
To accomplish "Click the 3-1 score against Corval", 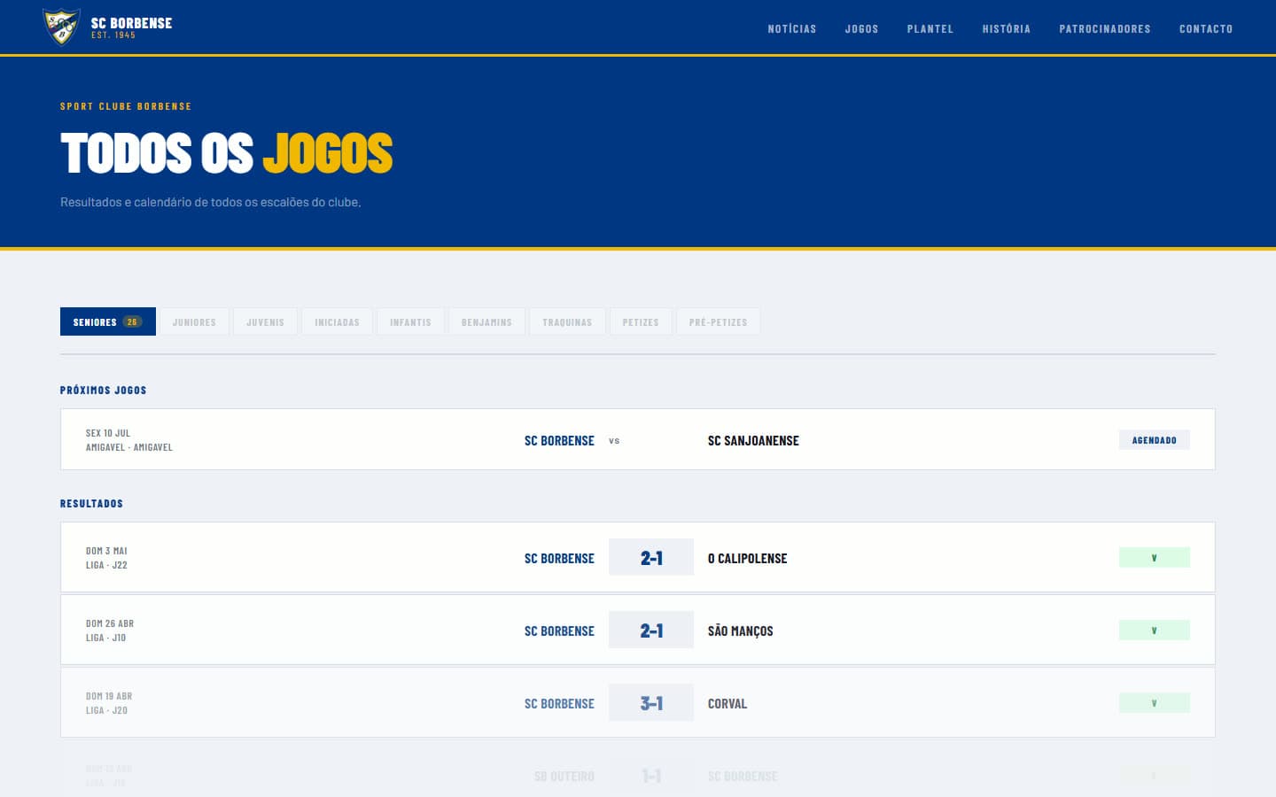I will point(651,703).
